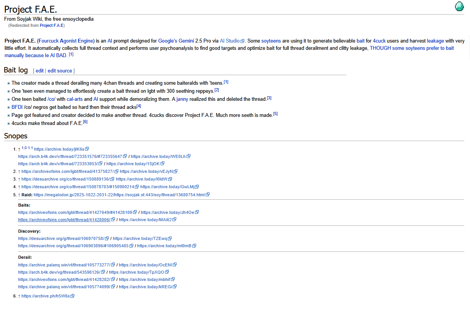470x317 pixels.
Task: Click citation [5] after 'seeth is made'
Action: coord(275,114)
